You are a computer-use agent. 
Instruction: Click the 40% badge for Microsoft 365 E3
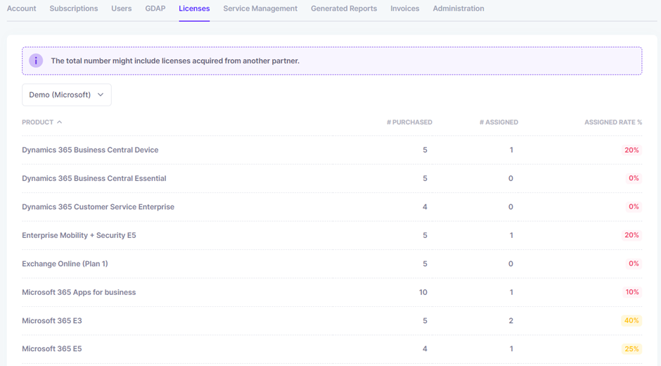coord(631,320)
